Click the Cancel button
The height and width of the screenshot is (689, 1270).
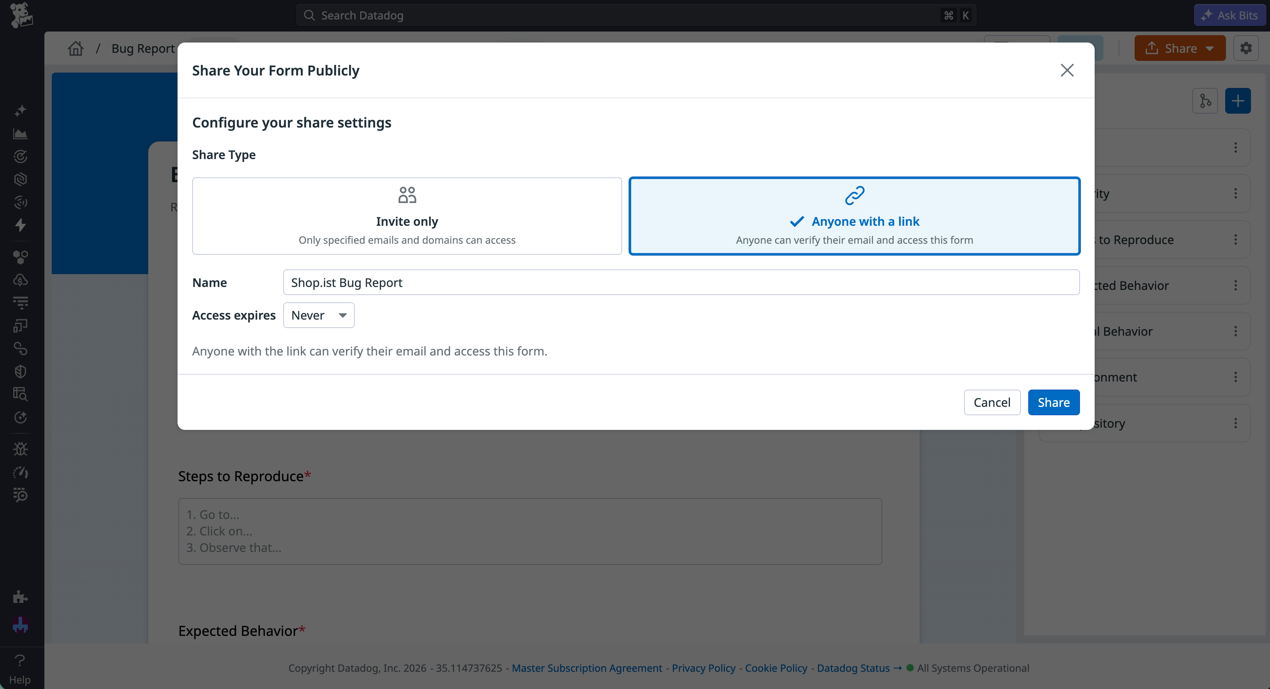click(x=992, y=402)
